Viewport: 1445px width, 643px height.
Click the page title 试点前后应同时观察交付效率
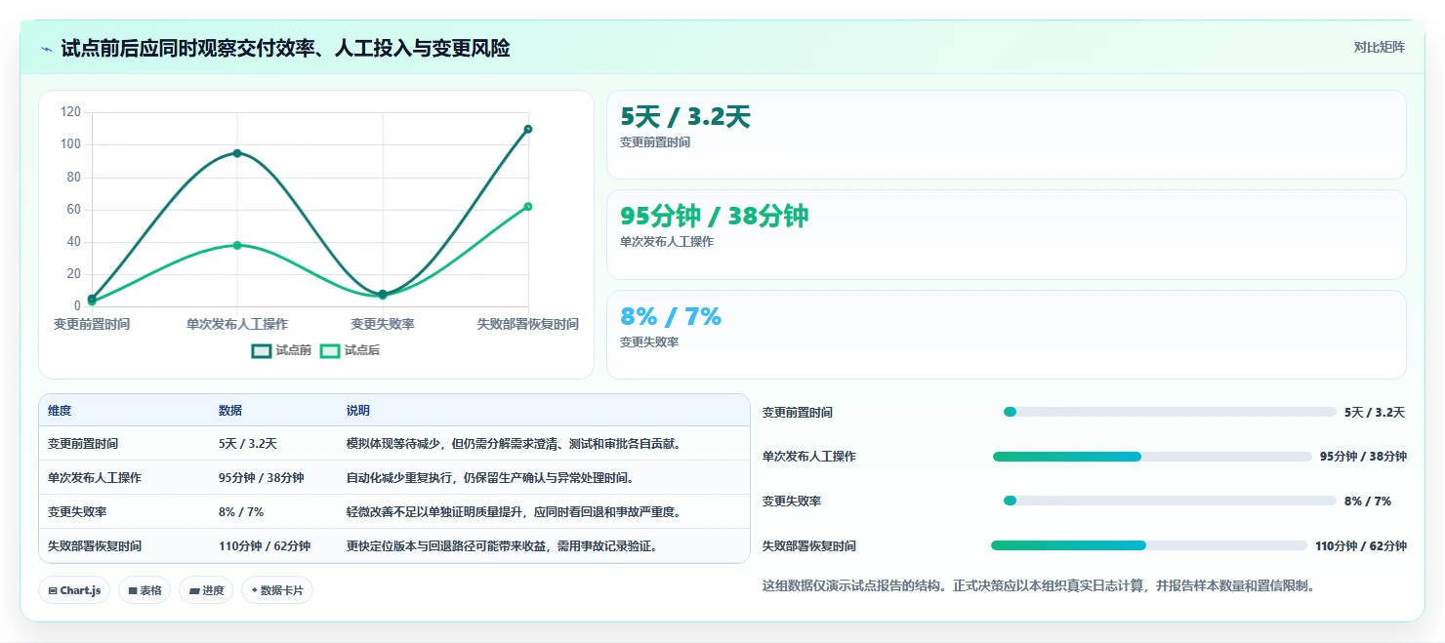285,49
